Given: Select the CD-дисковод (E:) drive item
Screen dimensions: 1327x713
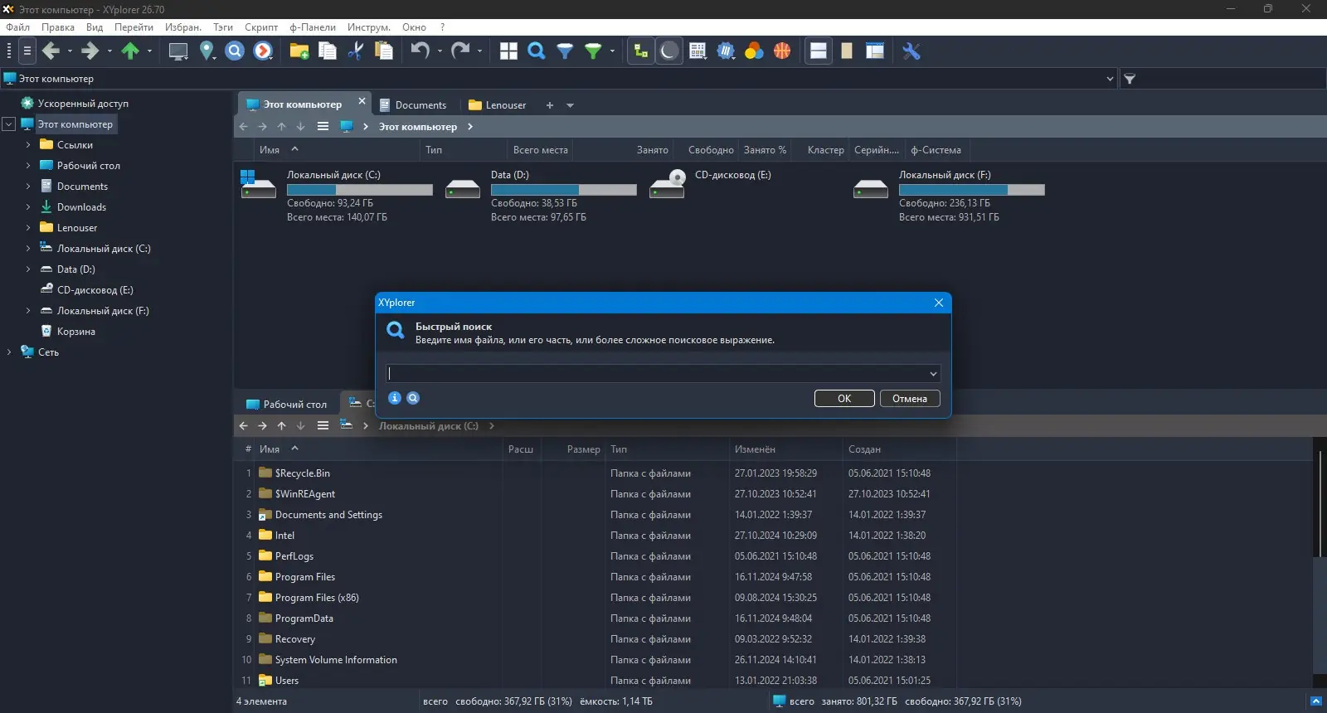Looking at the screenshot, I should 732,175.
